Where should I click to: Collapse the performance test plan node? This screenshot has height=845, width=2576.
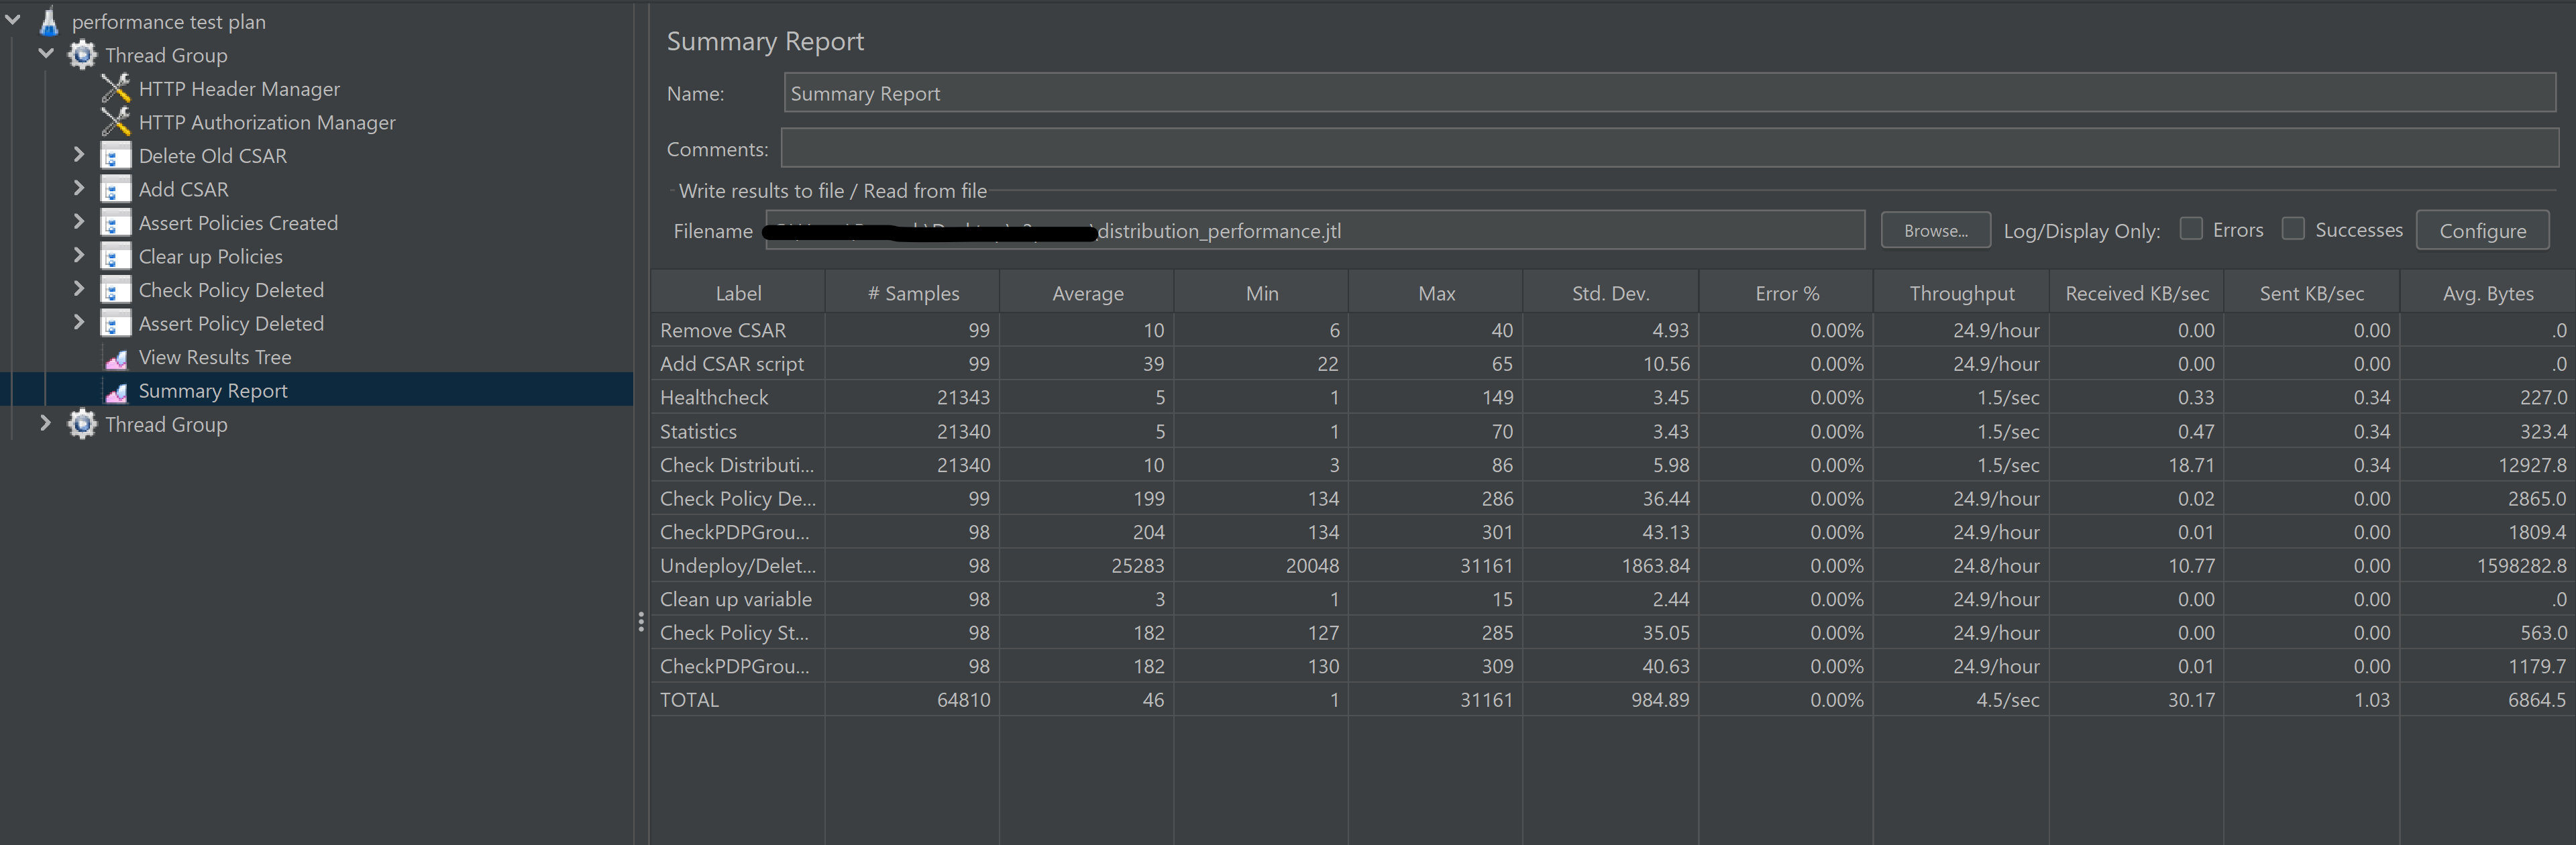pyautogui.click(x=13, y=19)
